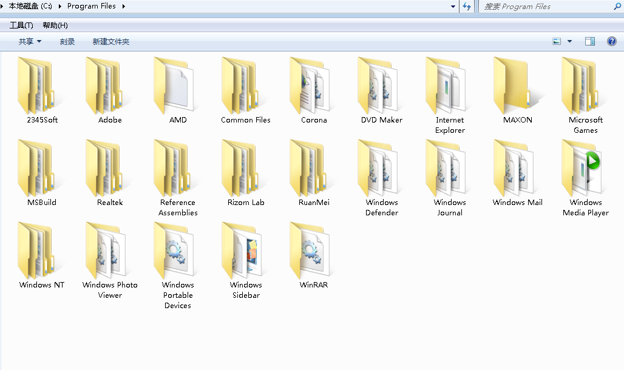Screen dimensions: 624x370
Task: Click the 'Windows Mail' name label
Action: 517,202
